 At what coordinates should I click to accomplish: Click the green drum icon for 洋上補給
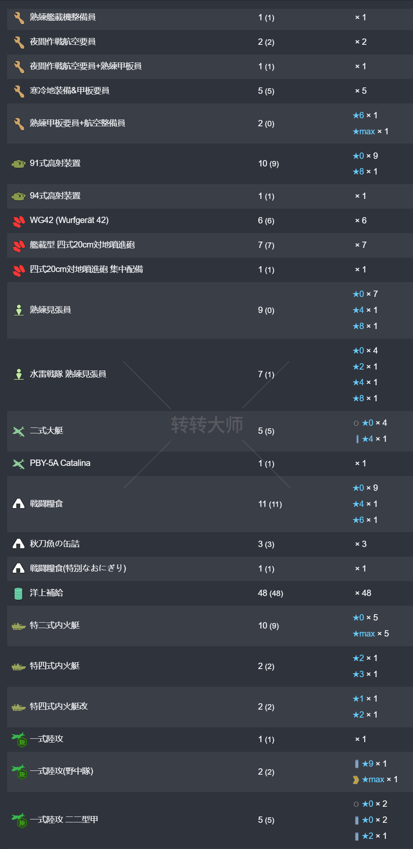point(19,593)
